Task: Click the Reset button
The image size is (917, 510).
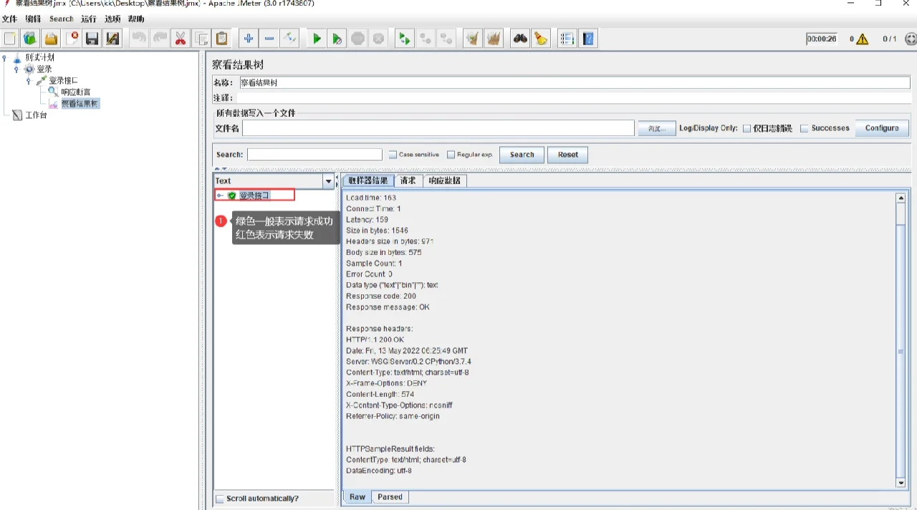Action: pos(568,155)
